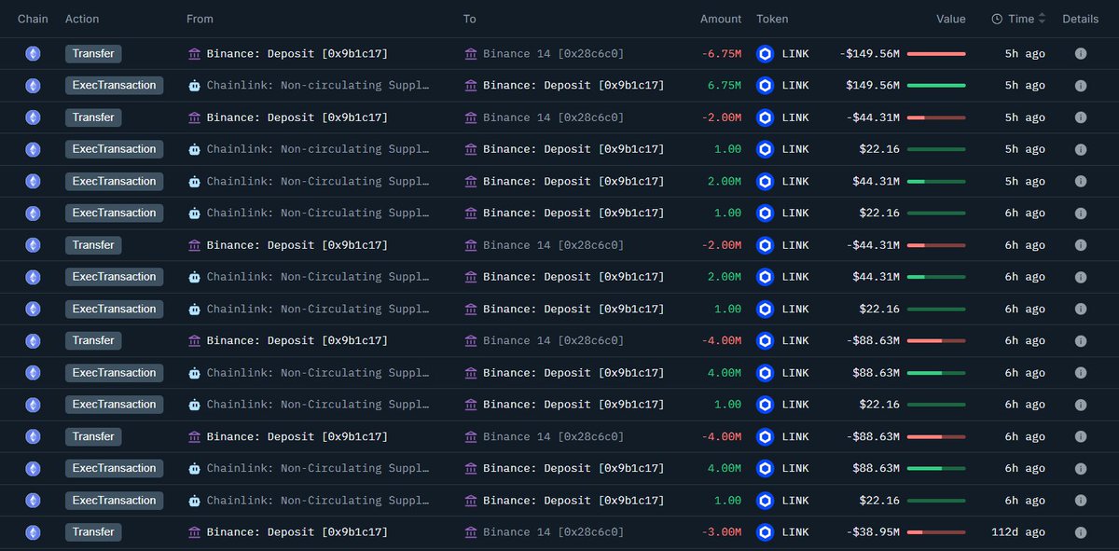Click the To column header
This screenshot has width=1119, height=551.
pos(470,19)
